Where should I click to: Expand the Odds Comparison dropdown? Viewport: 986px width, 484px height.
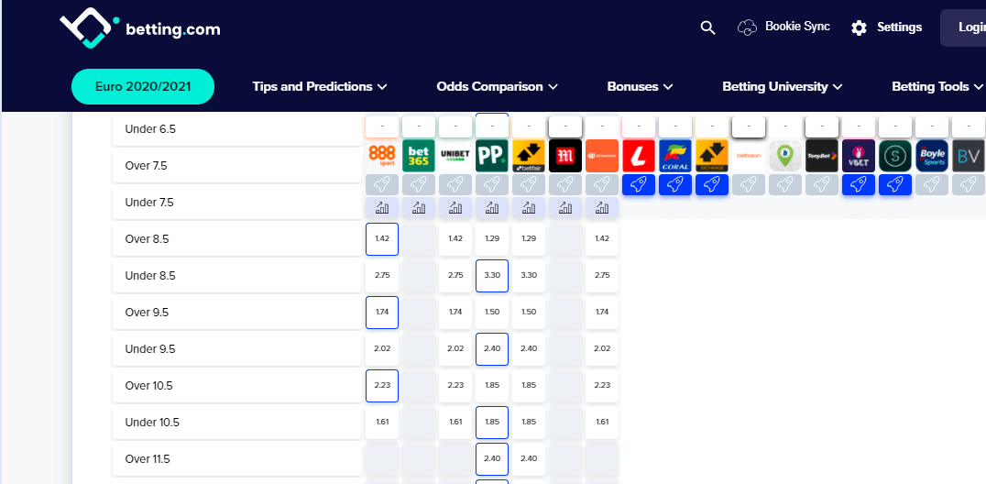[x=497, y=87]
